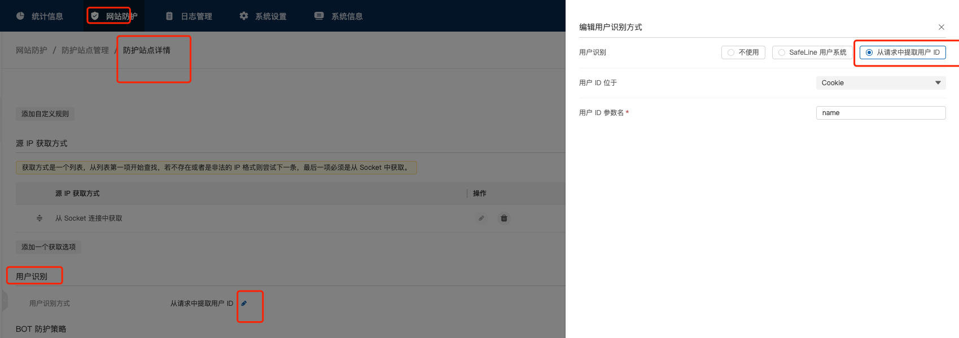Click pencil icon to edit 用户识别方式
This screenshot has width=959, height=338.
pos(244,304)
